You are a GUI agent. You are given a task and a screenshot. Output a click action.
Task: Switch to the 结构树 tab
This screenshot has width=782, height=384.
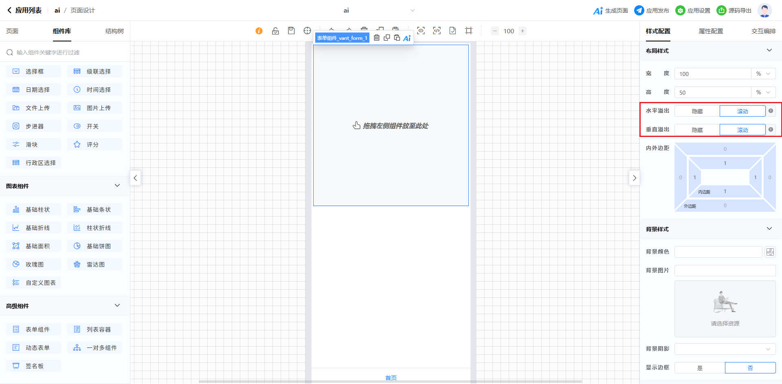(114, 31)
